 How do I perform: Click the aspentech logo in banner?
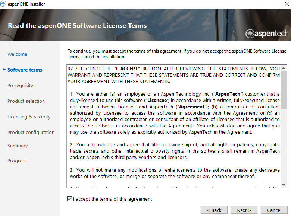[x=267, y=34]
